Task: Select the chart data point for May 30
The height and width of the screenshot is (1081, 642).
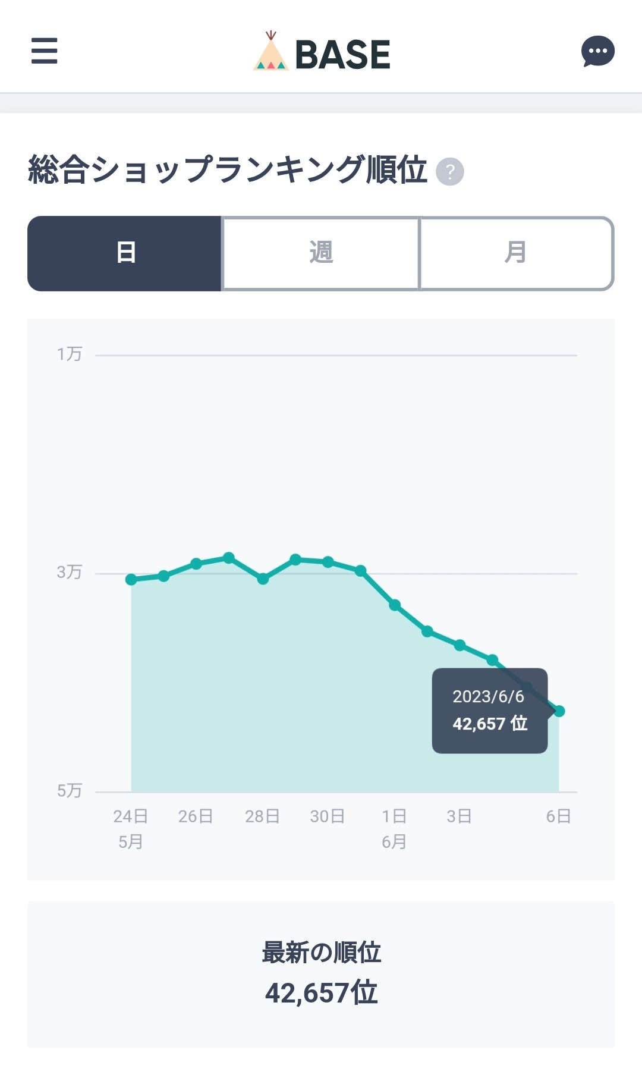Action: click(328, 562)
